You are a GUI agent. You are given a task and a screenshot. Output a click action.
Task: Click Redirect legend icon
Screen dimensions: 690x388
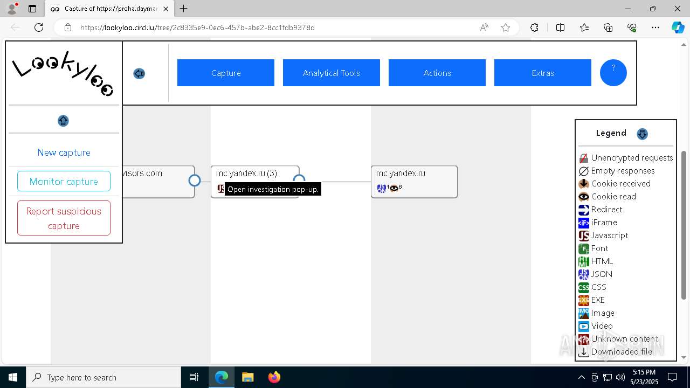[x=584, y=210]
